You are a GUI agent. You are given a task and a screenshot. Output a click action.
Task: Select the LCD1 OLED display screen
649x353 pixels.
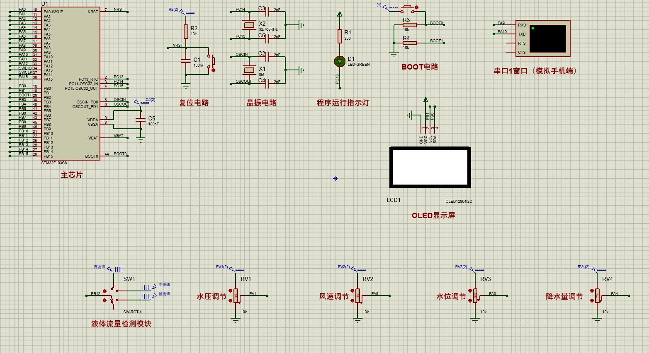click(x=430, y=167)
